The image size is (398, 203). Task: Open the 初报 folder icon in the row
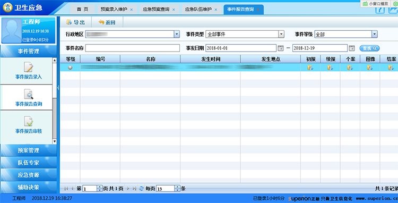(x=310, y=67)
